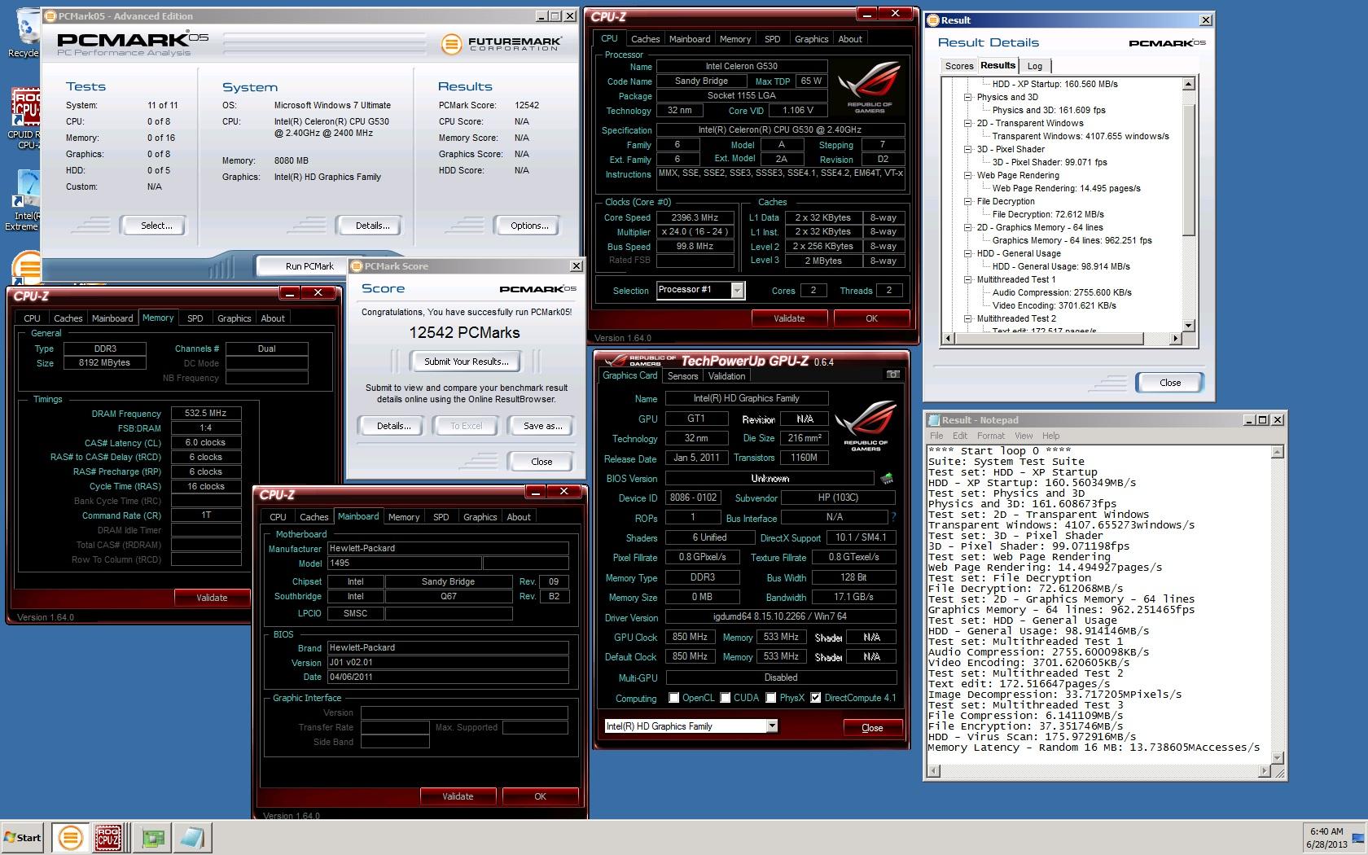
Task: Enable the OpenCL checkbox in GPU-Z
Action: pos(673,698)
